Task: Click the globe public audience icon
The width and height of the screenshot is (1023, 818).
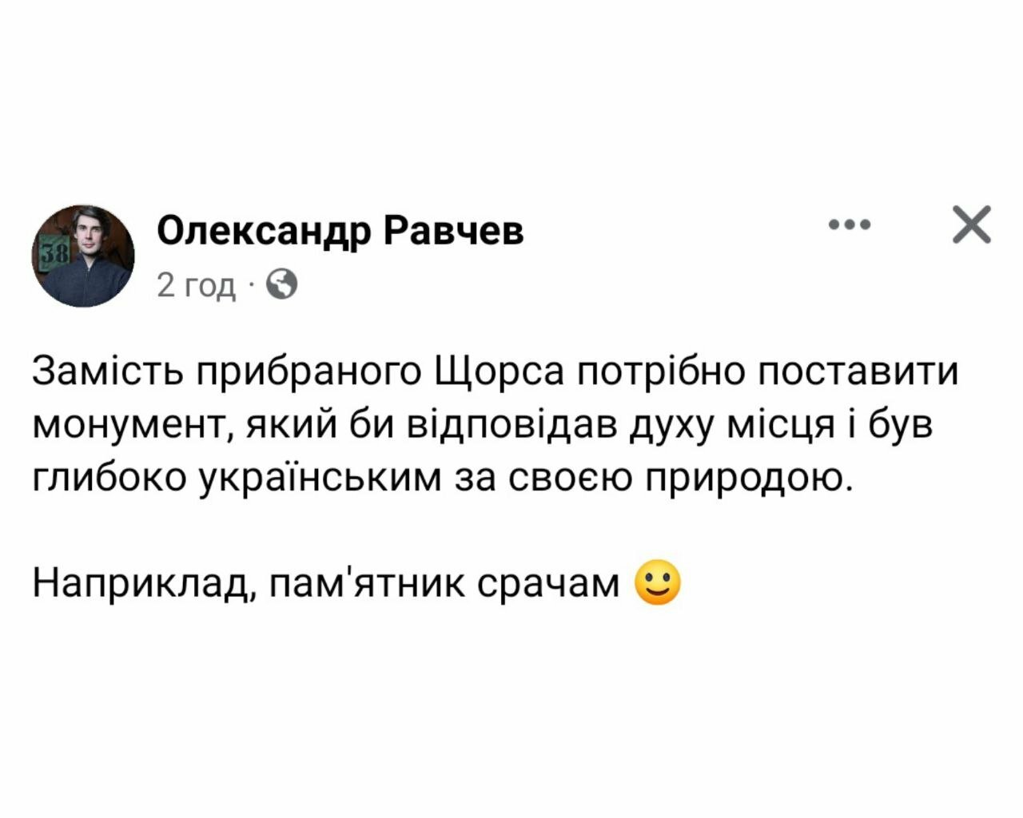Action: 281,284
